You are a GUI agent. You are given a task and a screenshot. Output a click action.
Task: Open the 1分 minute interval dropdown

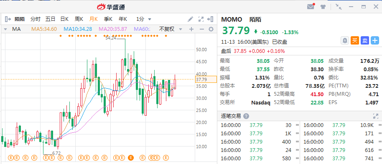point(144,19)
